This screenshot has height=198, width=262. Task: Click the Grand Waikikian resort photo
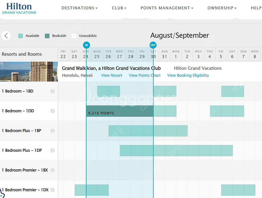[x=29, y=72]
